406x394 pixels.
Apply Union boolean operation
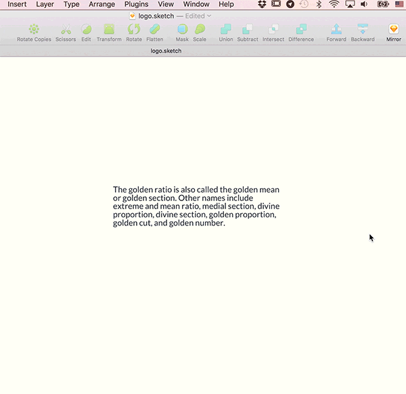point(226,29)
